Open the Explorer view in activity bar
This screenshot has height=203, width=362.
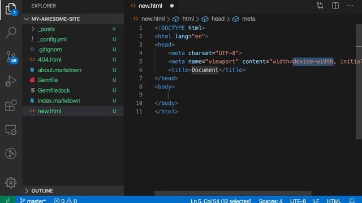11,9
